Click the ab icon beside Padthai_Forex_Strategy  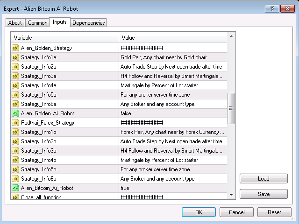15,123
